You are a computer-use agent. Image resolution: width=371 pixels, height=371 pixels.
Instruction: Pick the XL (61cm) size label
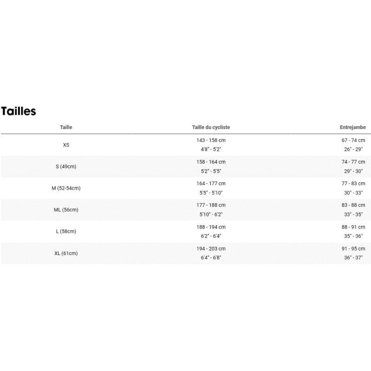click(x=66, y=253)
